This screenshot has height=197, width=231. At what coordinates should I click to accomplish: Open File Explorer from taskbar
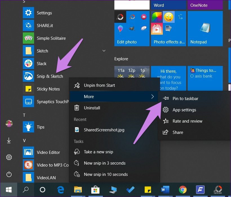click(x=78, y=190)
